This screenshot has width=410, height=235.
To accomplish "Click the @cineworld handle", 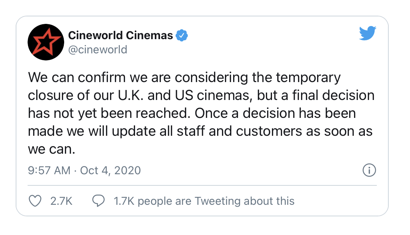I will click(97, 49).
